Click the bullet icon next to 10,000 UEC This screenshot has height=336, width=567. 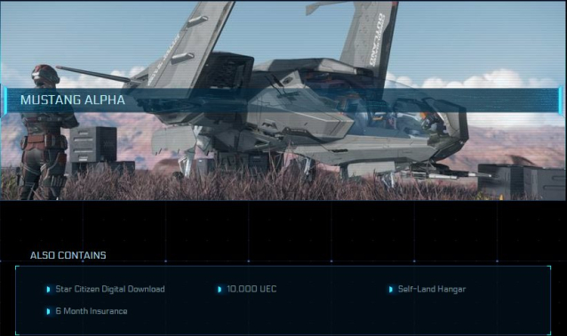tap(220, 290)
